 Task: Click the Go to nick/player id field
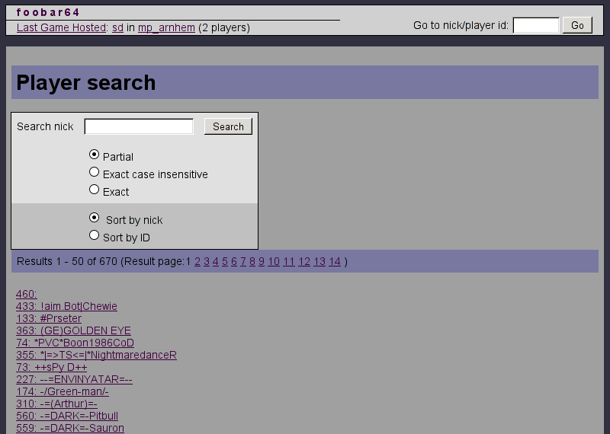coord(536,25)
